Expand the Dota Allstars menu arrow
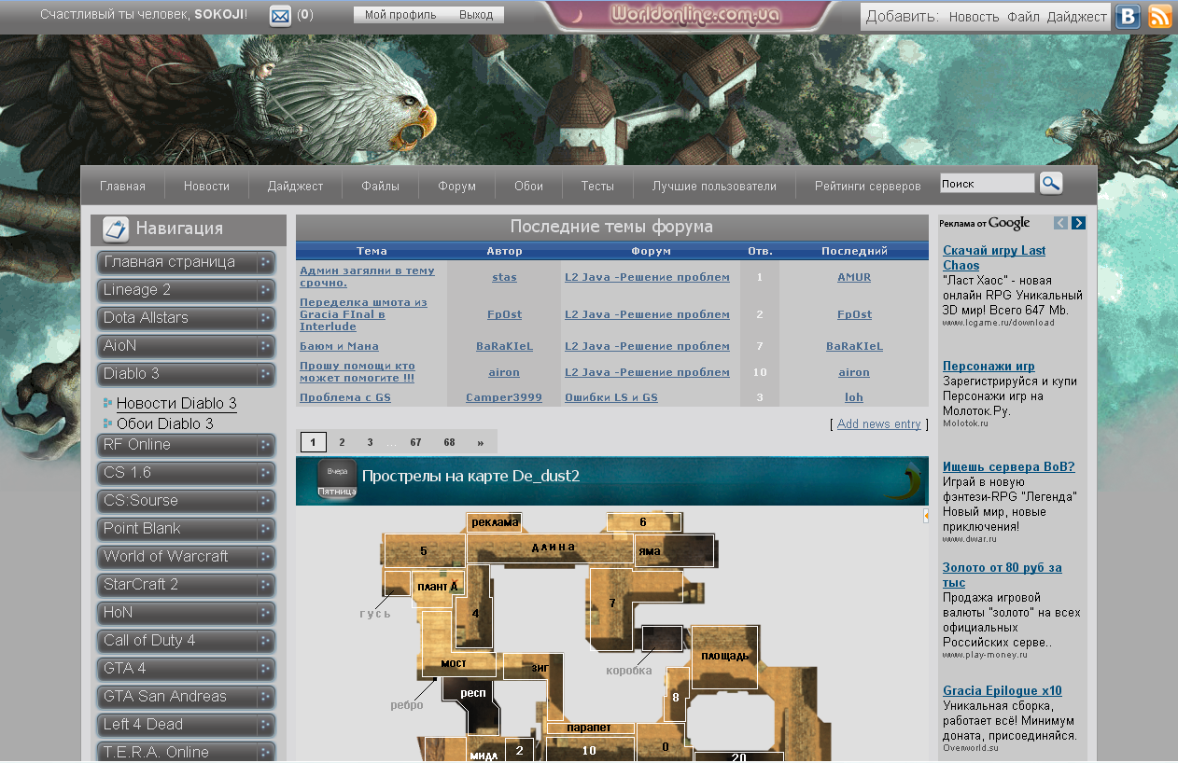The width and height of the screenshot is (1178, 763). click(265, 318)
